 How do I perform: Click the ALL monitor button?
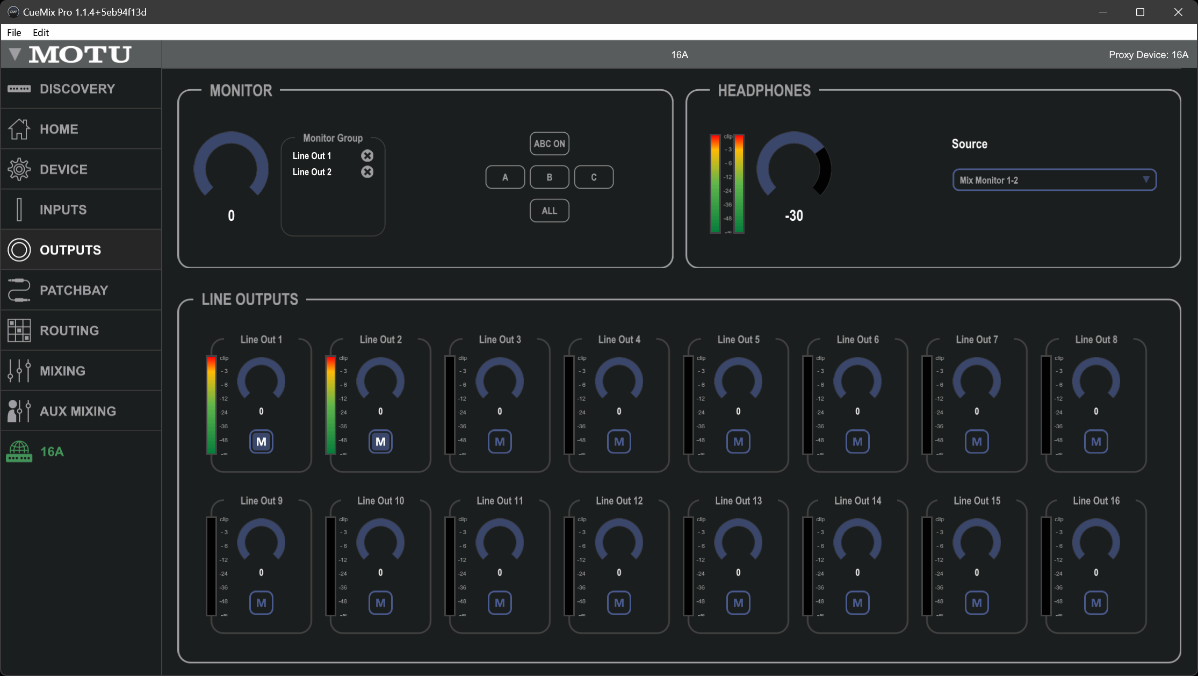(x=549, y=211)
